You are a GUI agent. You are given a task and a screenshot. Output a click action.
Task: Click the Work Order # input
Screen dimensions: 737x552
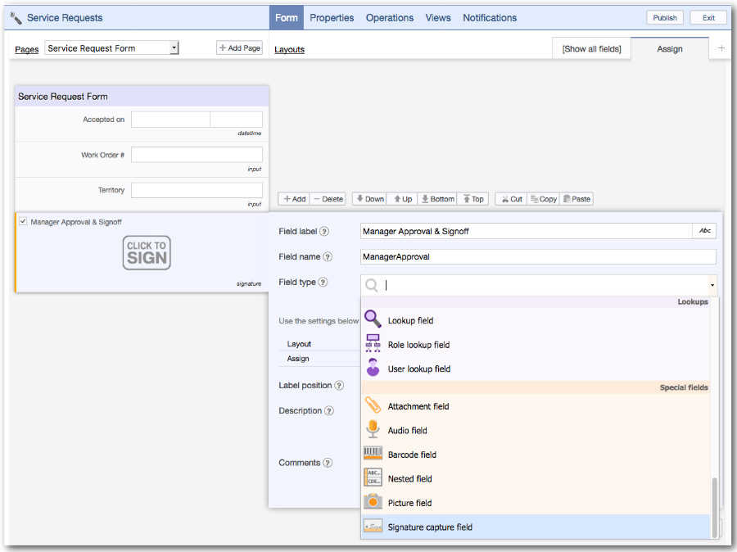pos(197,155)
